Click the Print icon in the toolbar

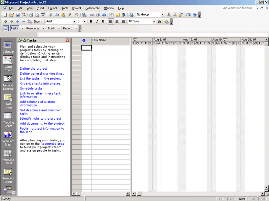click(31, 15)
